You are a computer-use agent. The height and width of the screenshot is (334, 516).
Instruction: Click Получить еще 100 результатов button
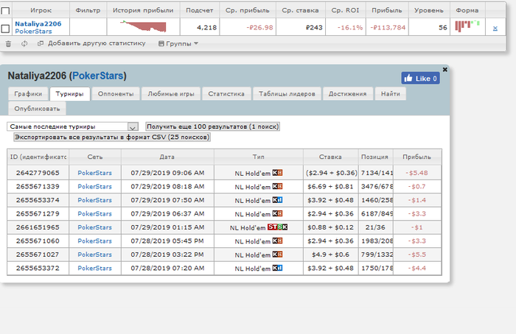(212, 127)
